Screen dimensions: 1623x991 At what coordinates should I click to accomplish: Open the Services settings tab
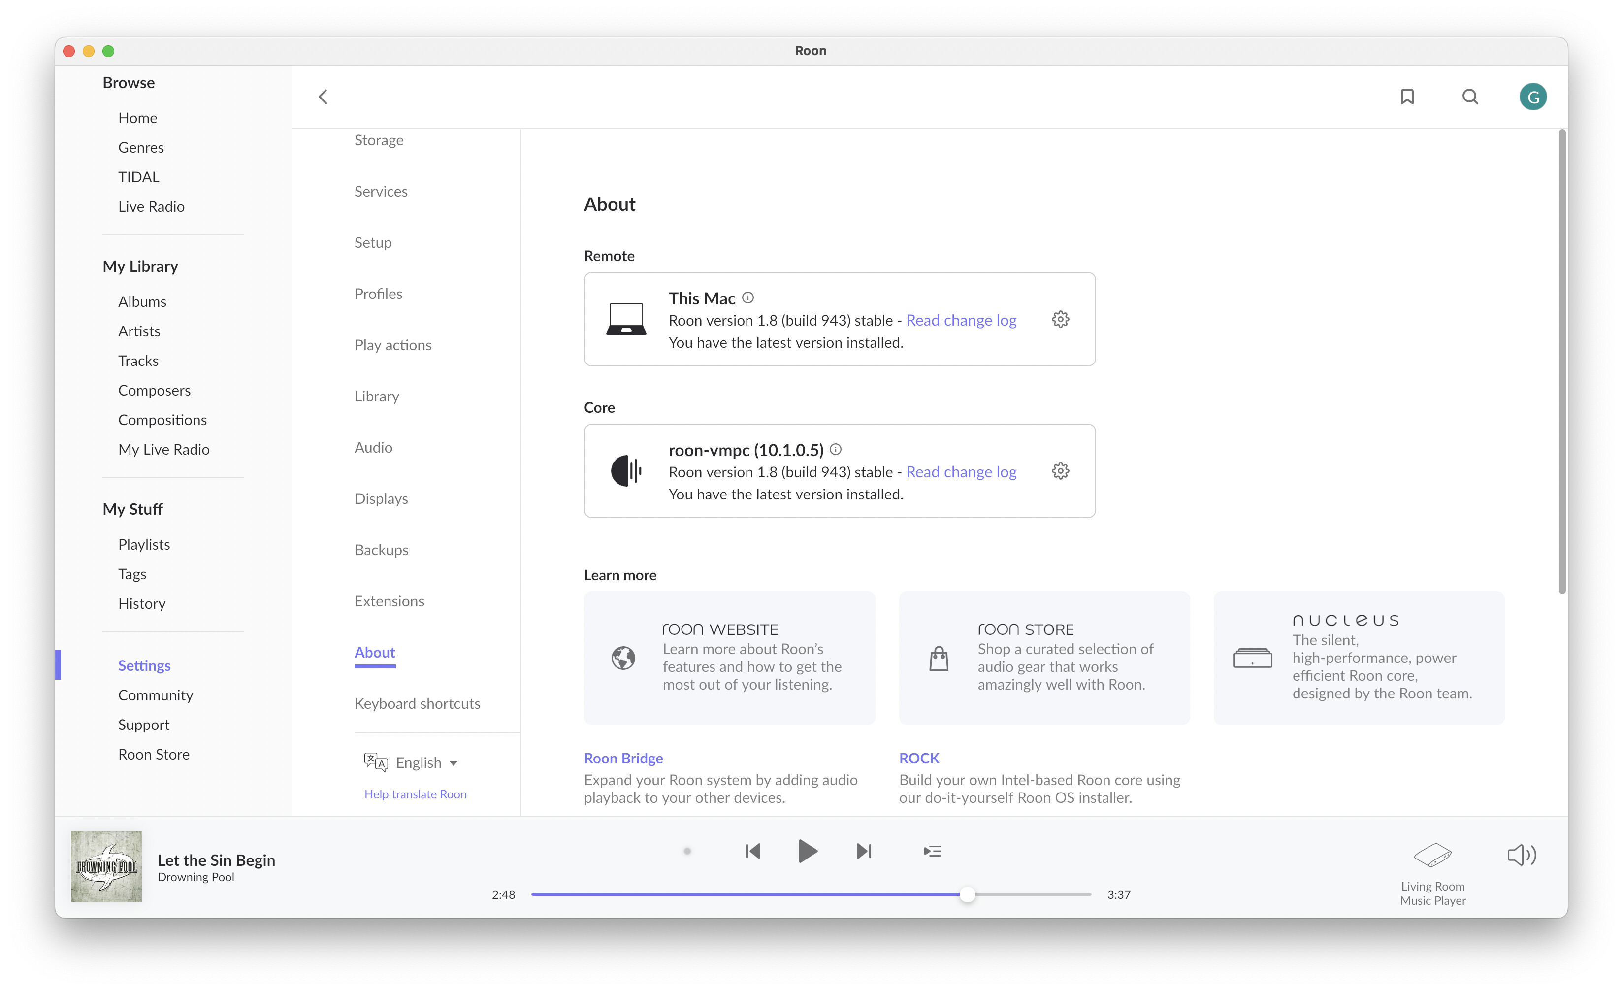[381, 191]
